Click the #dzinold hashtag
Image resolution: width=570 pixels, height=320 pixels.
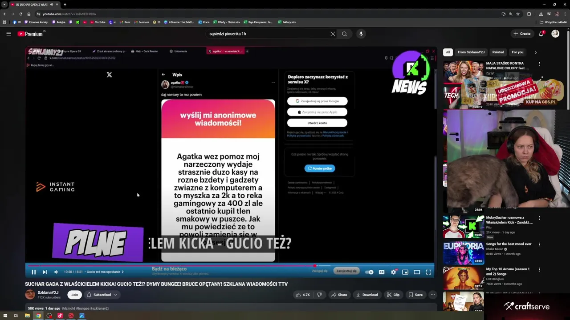pos(68,308)
